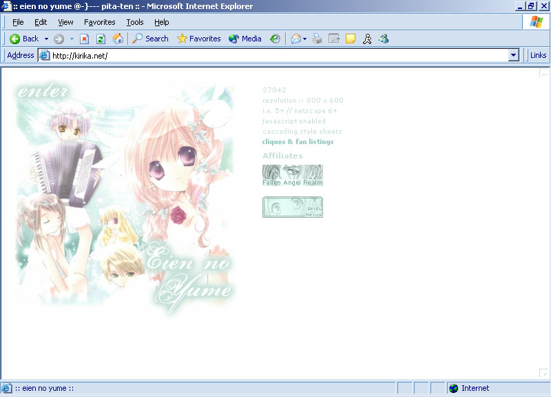551x397 pixels.
Task: Open the Search pane
Action: click(x=150, y=39)
